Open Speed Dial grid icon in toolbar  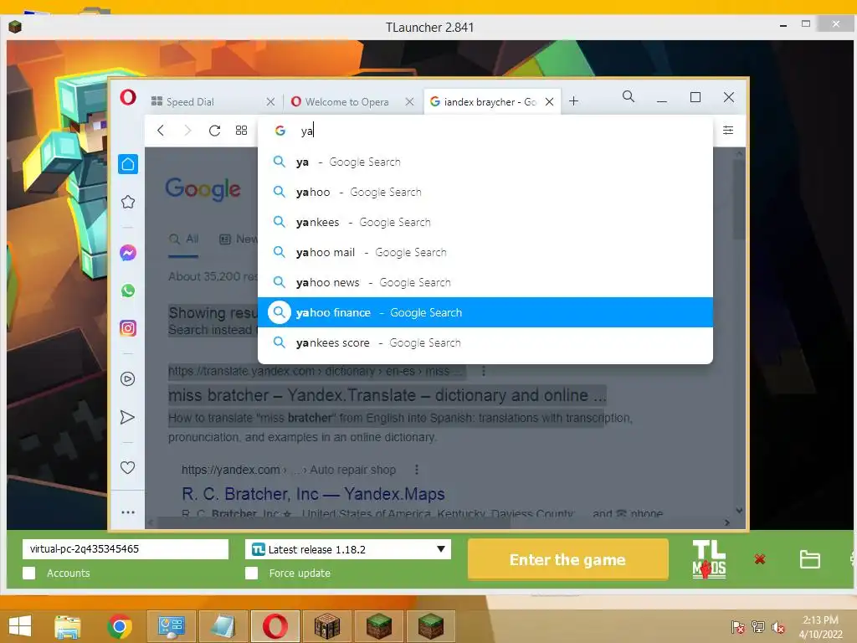pyautogui.click(x=242, y=130)
